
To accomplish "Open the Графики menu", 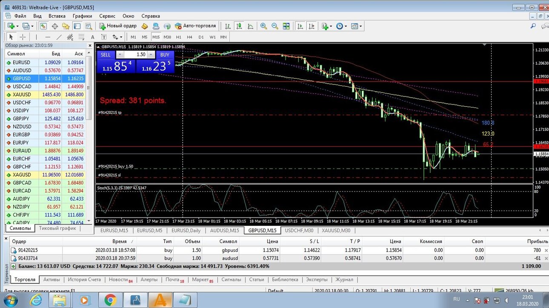I will [x=82, y=16].
